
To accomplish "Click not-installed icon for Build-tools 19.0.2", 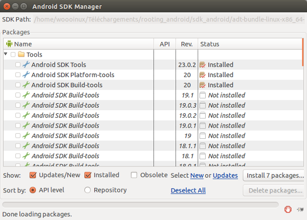I will (x=203, y=115).
